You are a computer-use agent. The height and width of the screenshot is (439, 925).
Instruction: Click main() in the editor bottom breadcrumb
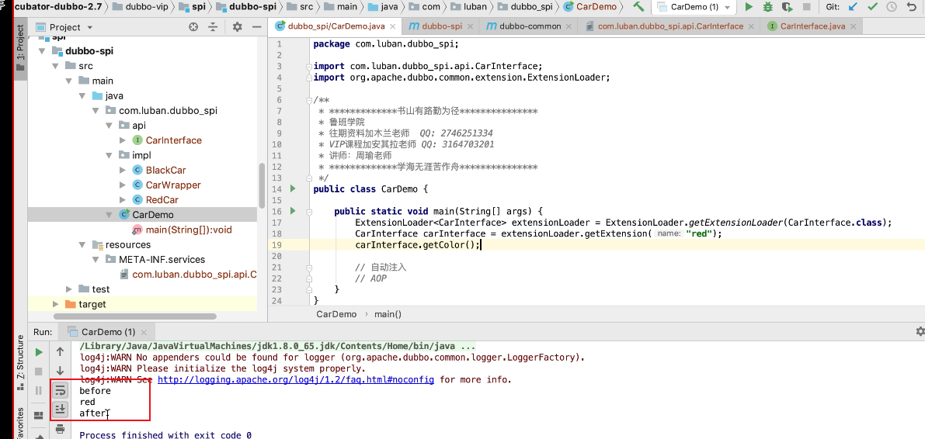[388, 314]
